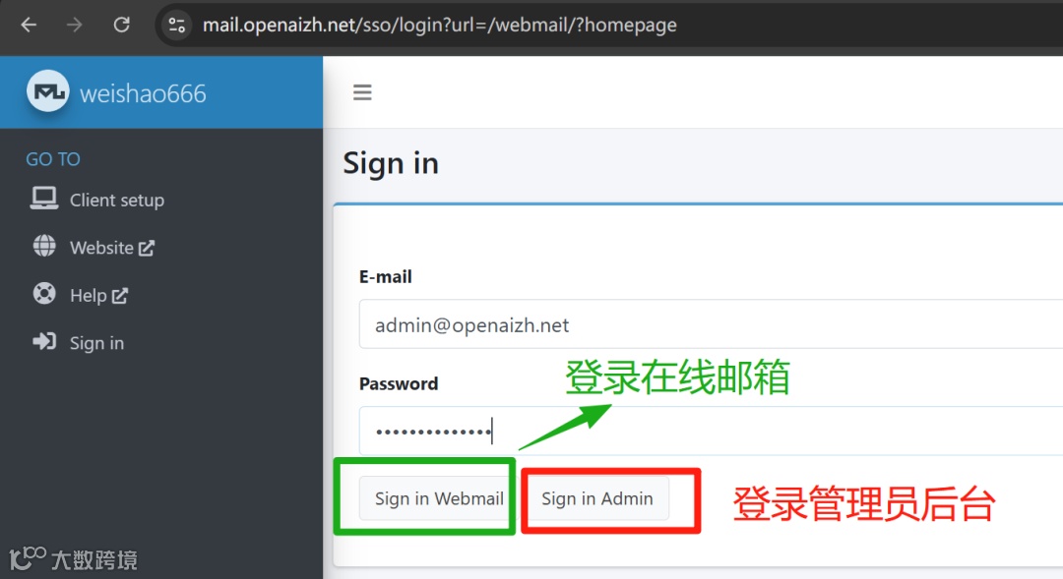Screen dimensions: 1063x579
Task: Click the Help lifebuoy icon
Action: [x=44, y=294]
